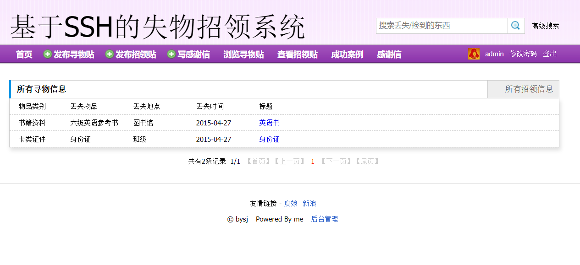580x265 pixels.
Task: Open the 英语书 lost item link
Action: (269, 123)
